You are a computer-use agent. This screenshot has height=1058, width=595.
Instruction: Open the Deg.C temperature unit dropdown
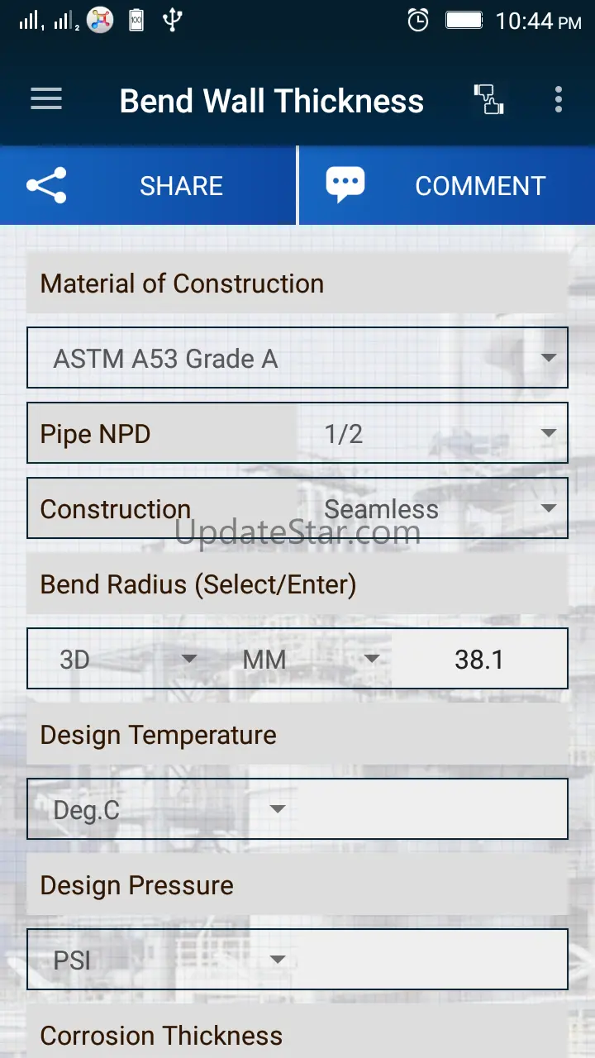point(163,809)
